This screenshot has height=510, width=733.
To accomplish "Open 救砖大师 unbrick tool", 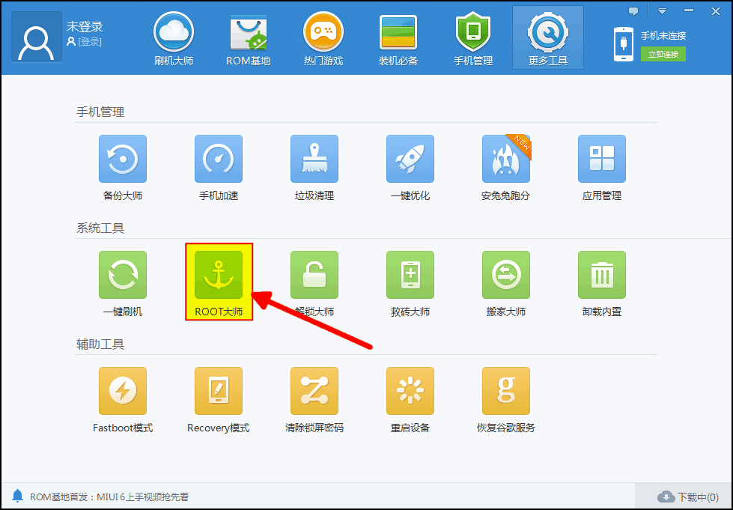I will [410, 275].
